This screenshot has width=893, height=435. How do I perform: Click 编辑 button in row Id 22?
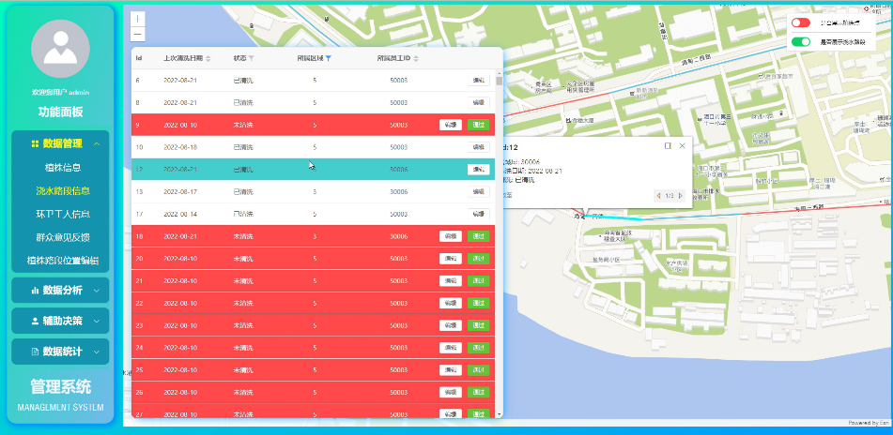point(451,303)
